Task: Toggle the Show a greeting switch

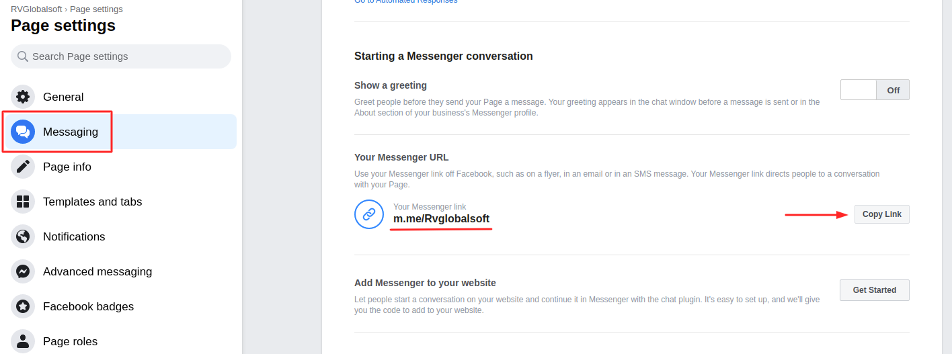Action: click(x=875, y=90)
